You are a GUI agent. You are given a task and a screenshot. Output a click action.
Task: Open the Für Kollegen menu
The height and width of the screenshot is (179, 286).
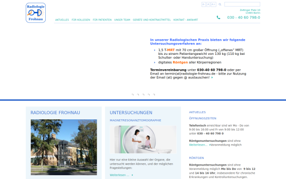pyautogui.click(x=81, y=20)
